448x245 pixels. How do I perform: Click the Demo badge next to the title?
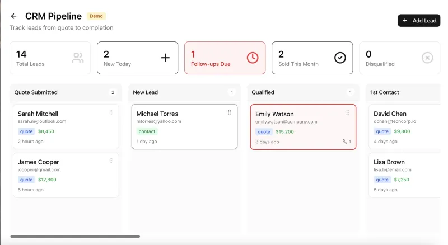96,16
